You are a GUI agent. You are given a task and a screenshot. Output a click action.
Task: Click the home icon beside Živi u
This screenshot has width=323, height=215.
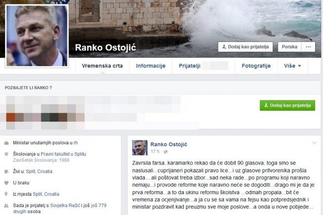click(6, 172)
